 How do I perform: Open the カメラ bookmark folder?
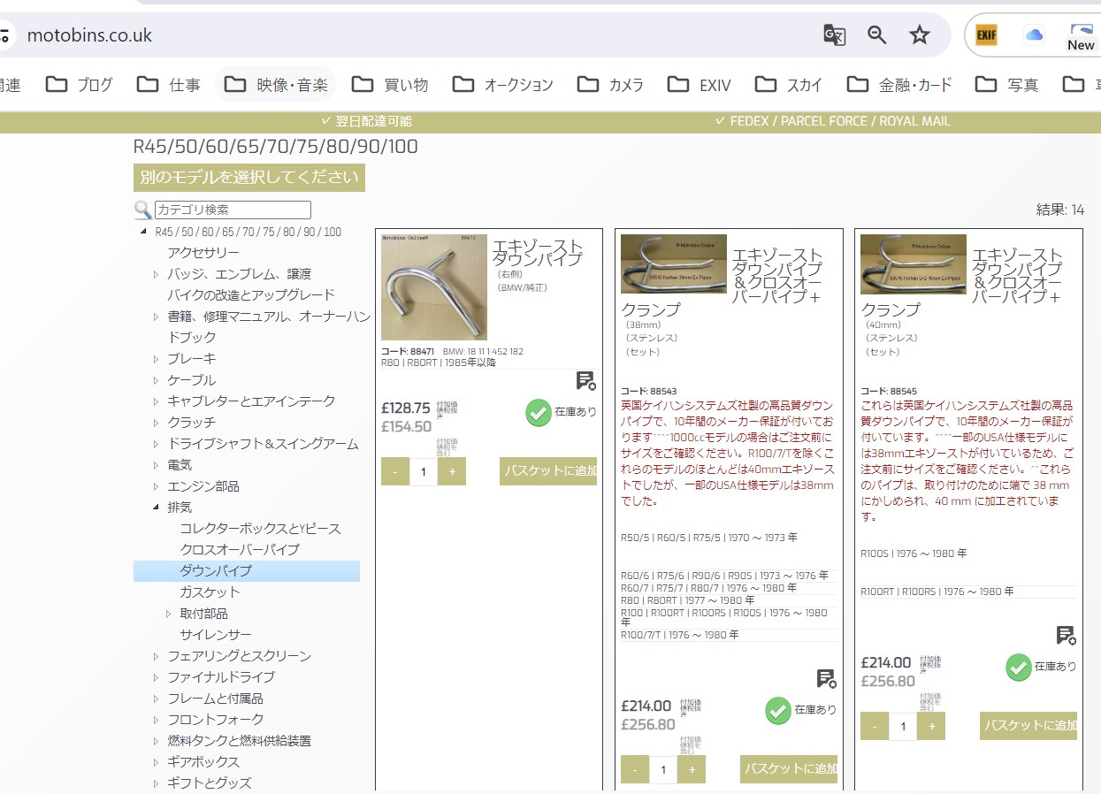pos(611,85)
